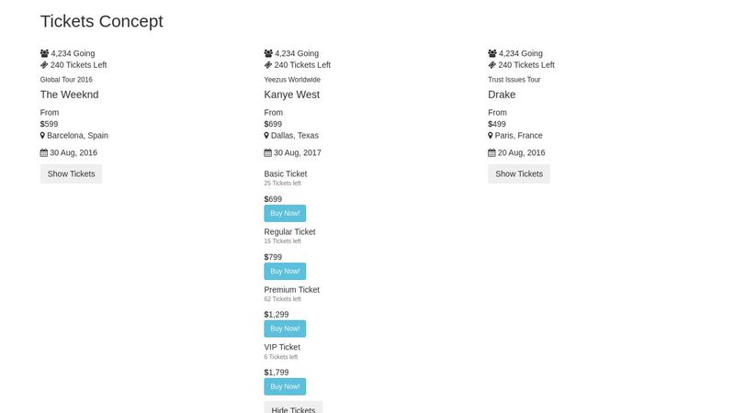Expand tickets for The Weeknd
The width and height of the screenshot is (735, 413).
(71, 173)
